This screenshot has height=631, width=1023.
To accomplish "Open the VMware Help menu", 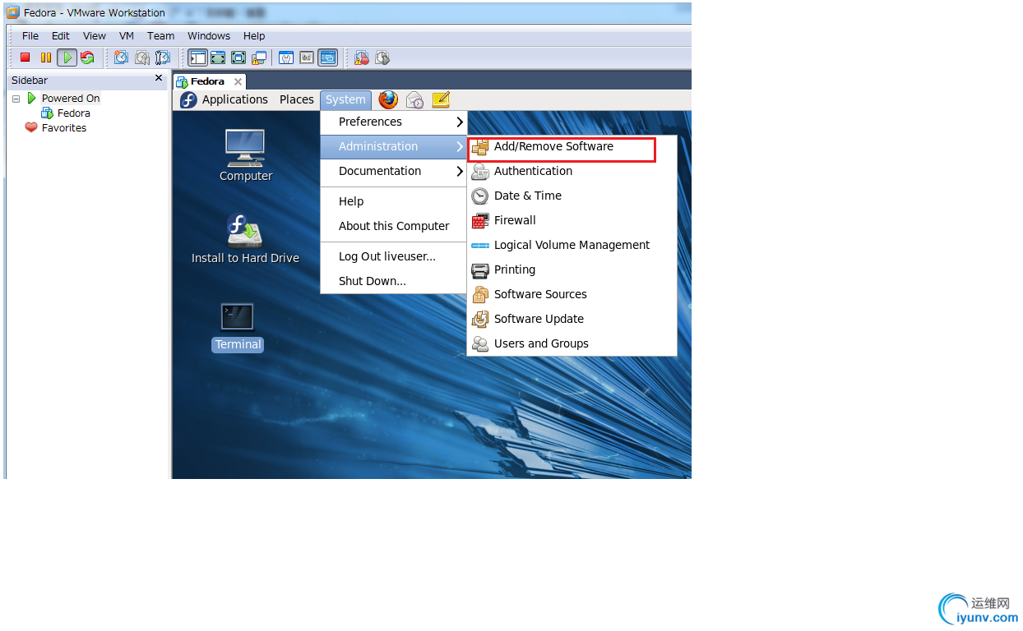I will [254, 35].
